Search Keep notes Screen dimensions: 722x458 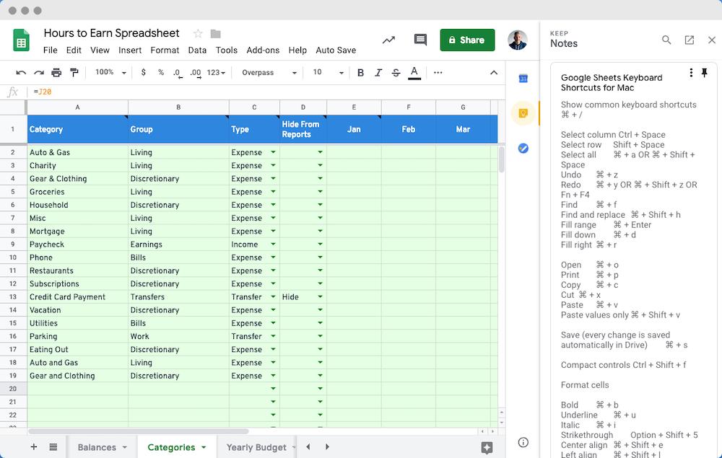click(x=666, y=40)
